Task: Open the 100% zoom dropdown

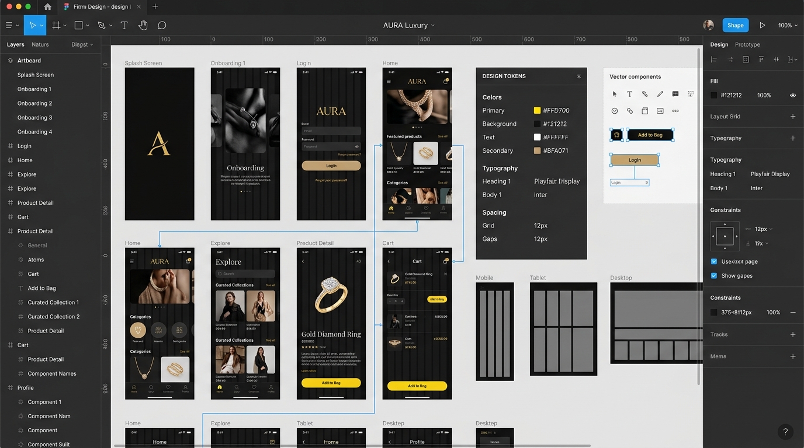Action: tap(788, 25)
